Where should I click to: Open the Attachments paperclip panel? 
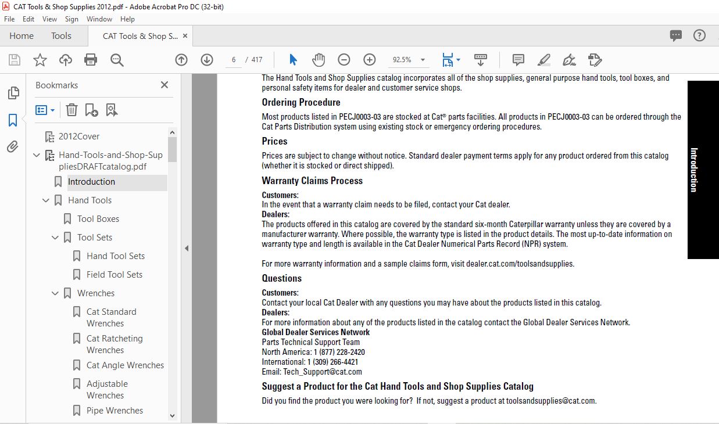[x=13, y=147]
